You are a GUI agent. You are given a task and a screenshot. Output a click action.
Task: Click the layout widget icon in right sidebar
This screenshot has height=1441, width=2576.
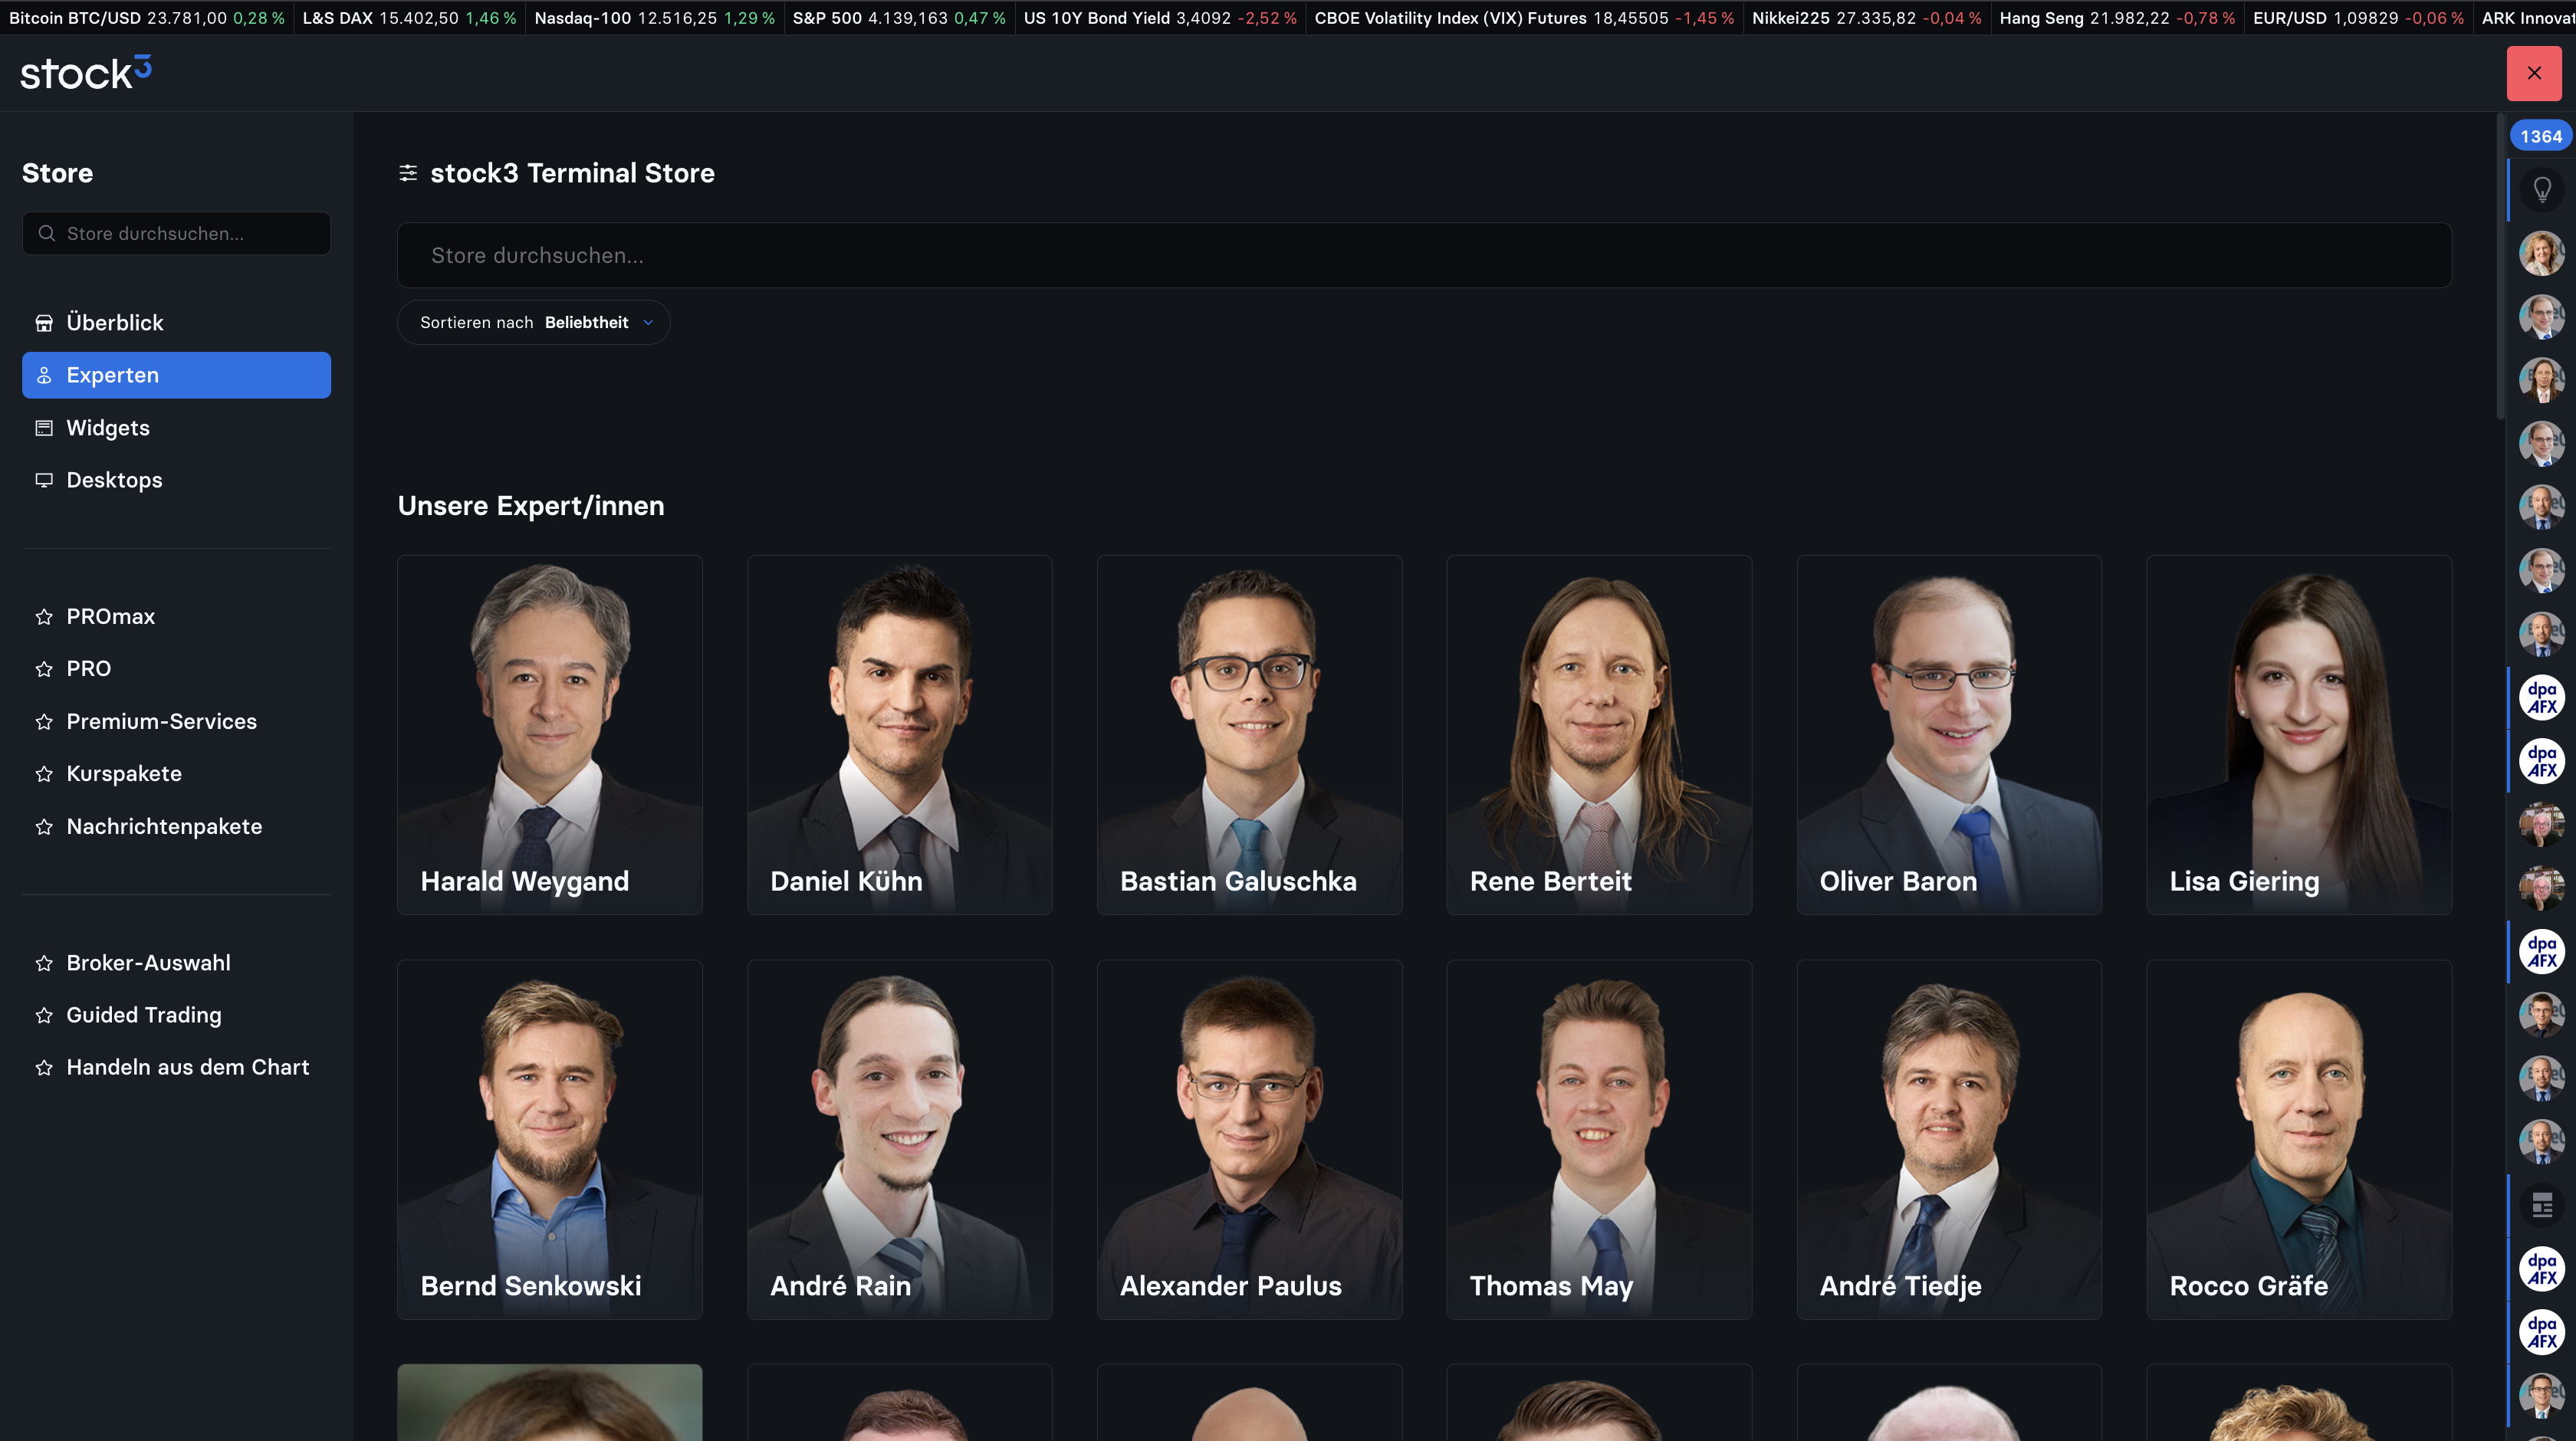pyautogui.click(x=2541, y=1205)
